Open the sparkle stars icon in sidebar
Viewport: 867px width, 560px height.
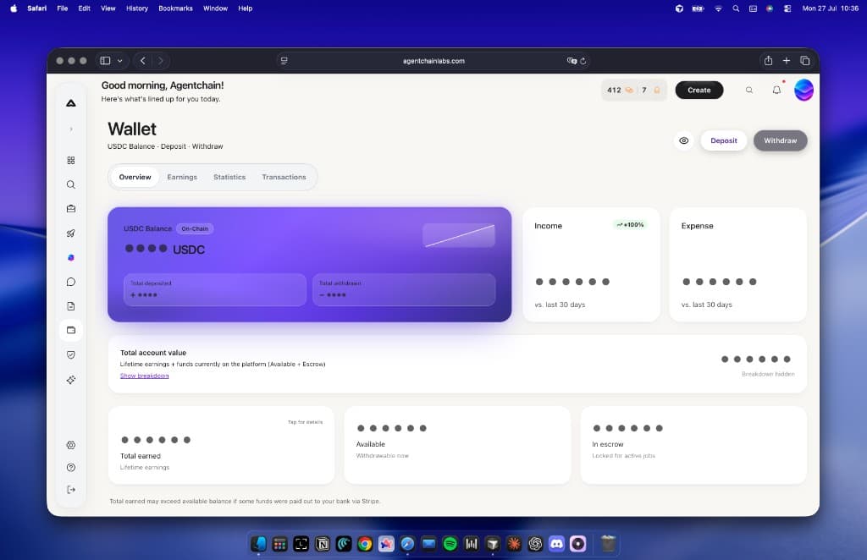(71, 380)
